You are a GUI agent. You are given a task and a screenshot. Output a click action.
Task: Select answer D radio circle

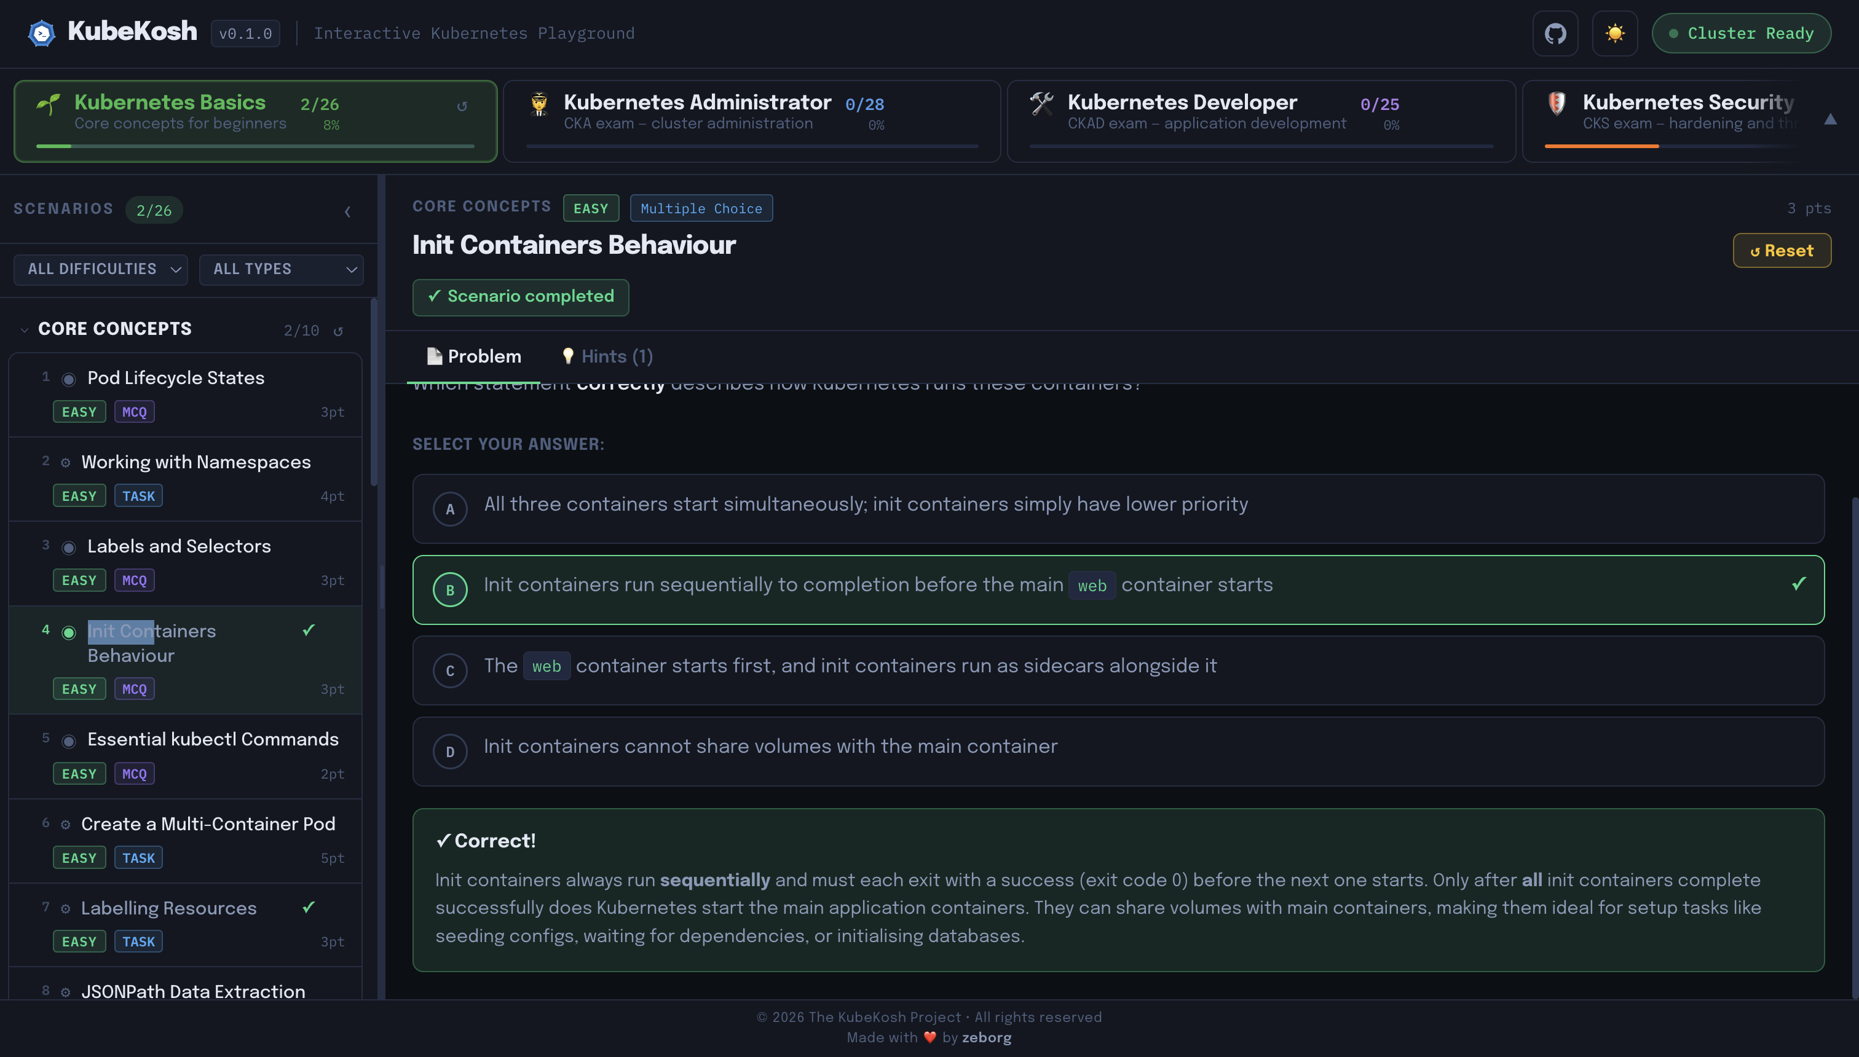450,752
